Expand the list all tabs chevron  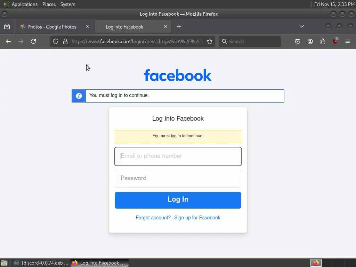(x=301, y=26)
